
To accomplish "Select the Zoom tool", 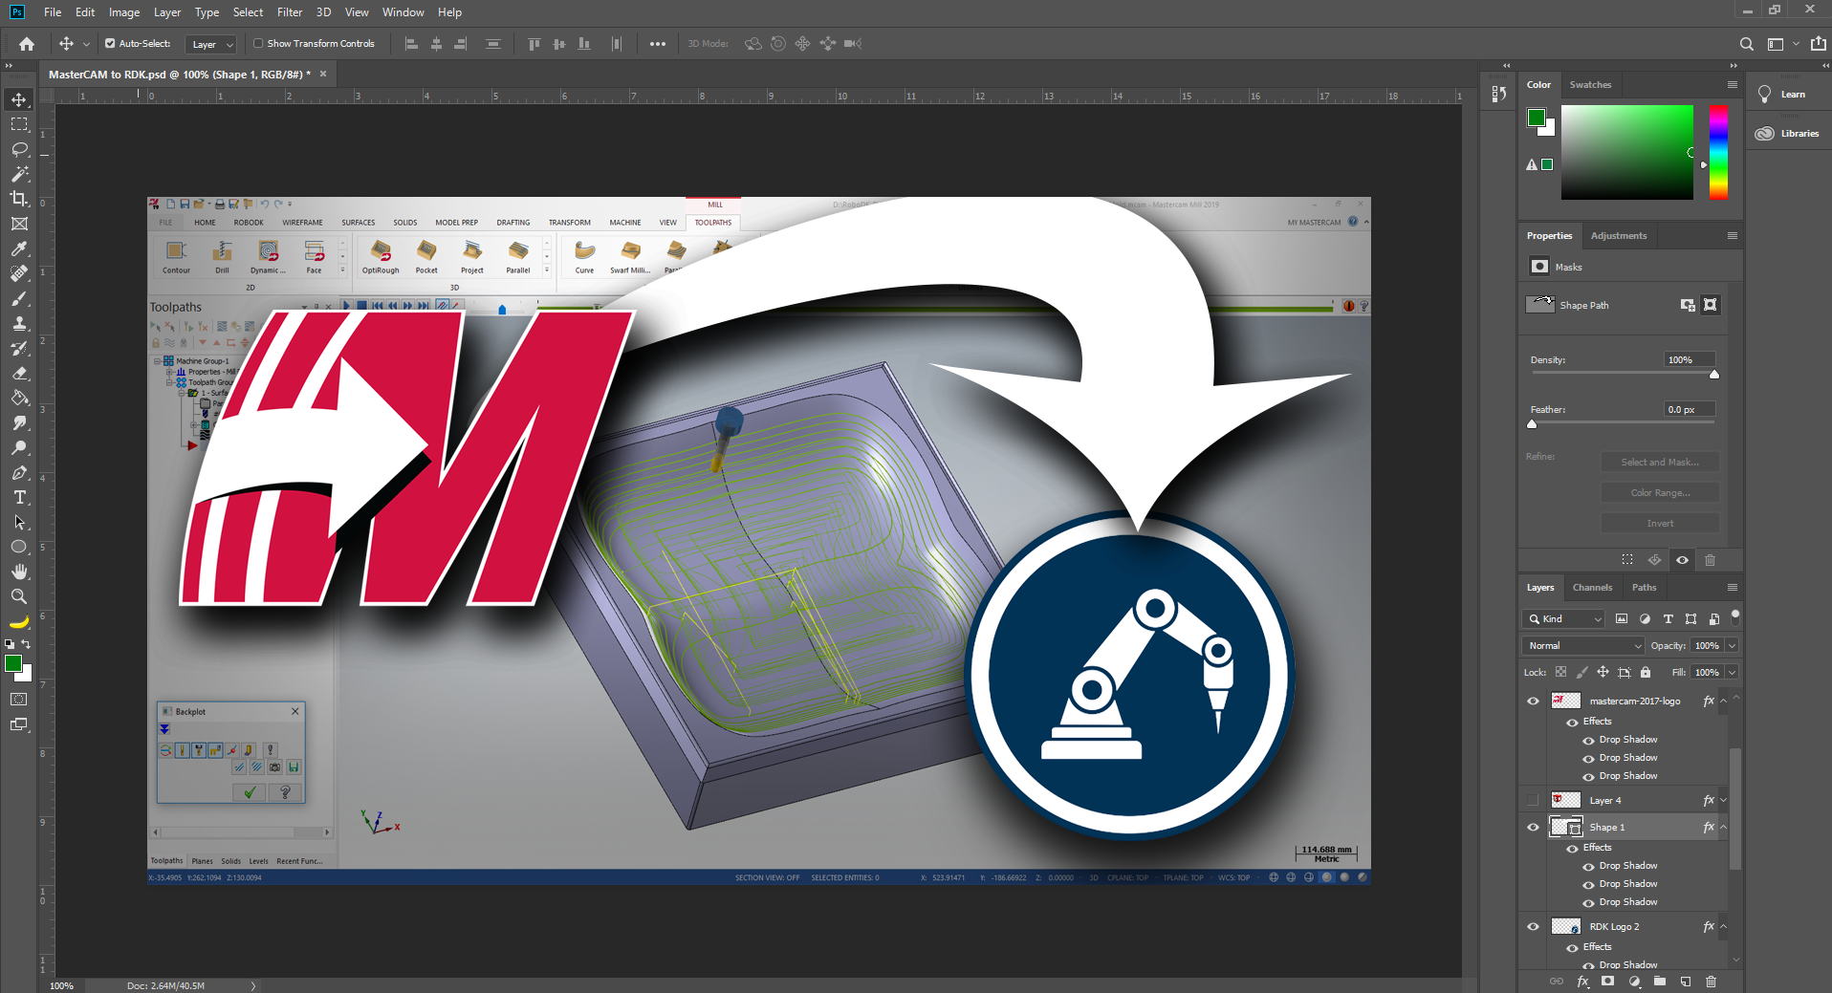I will click(x=19, y=596).
